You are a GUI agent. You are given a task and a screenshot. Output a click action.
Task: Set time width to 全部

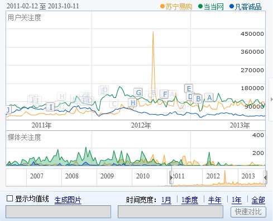point(258,200)
